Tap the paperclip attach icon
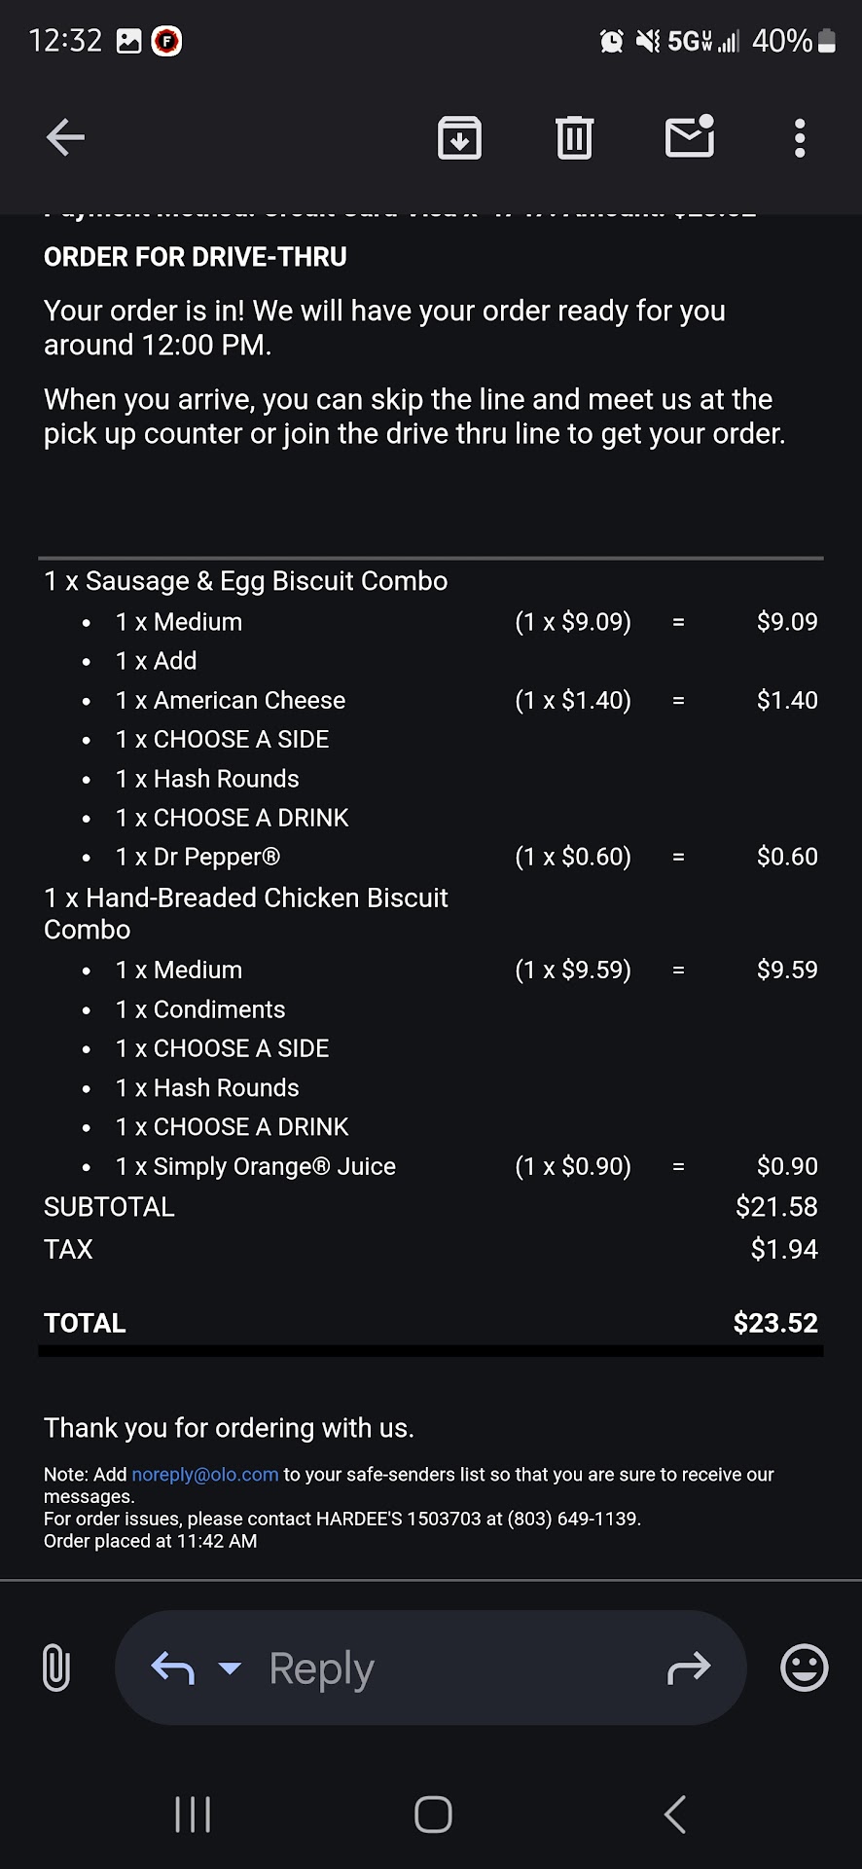Viewport: 862px width, 1869px height. pyautogui.click(x=56, y=1667)
